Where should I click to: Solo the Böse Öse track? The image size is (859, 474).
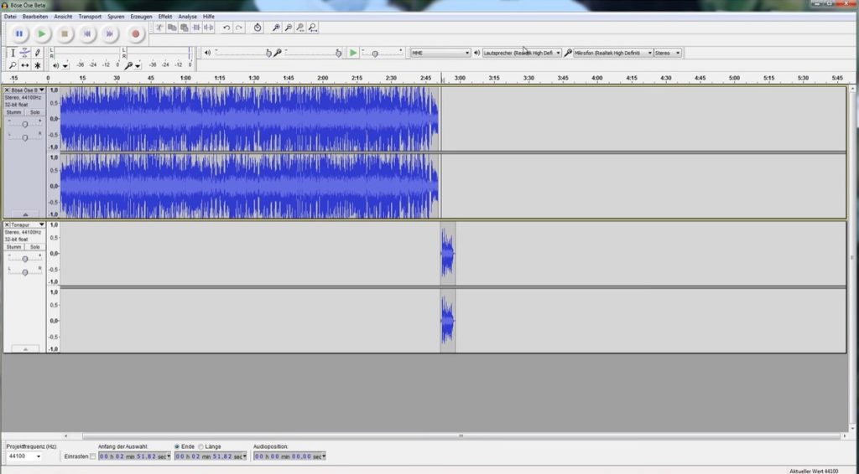point(34,112)
